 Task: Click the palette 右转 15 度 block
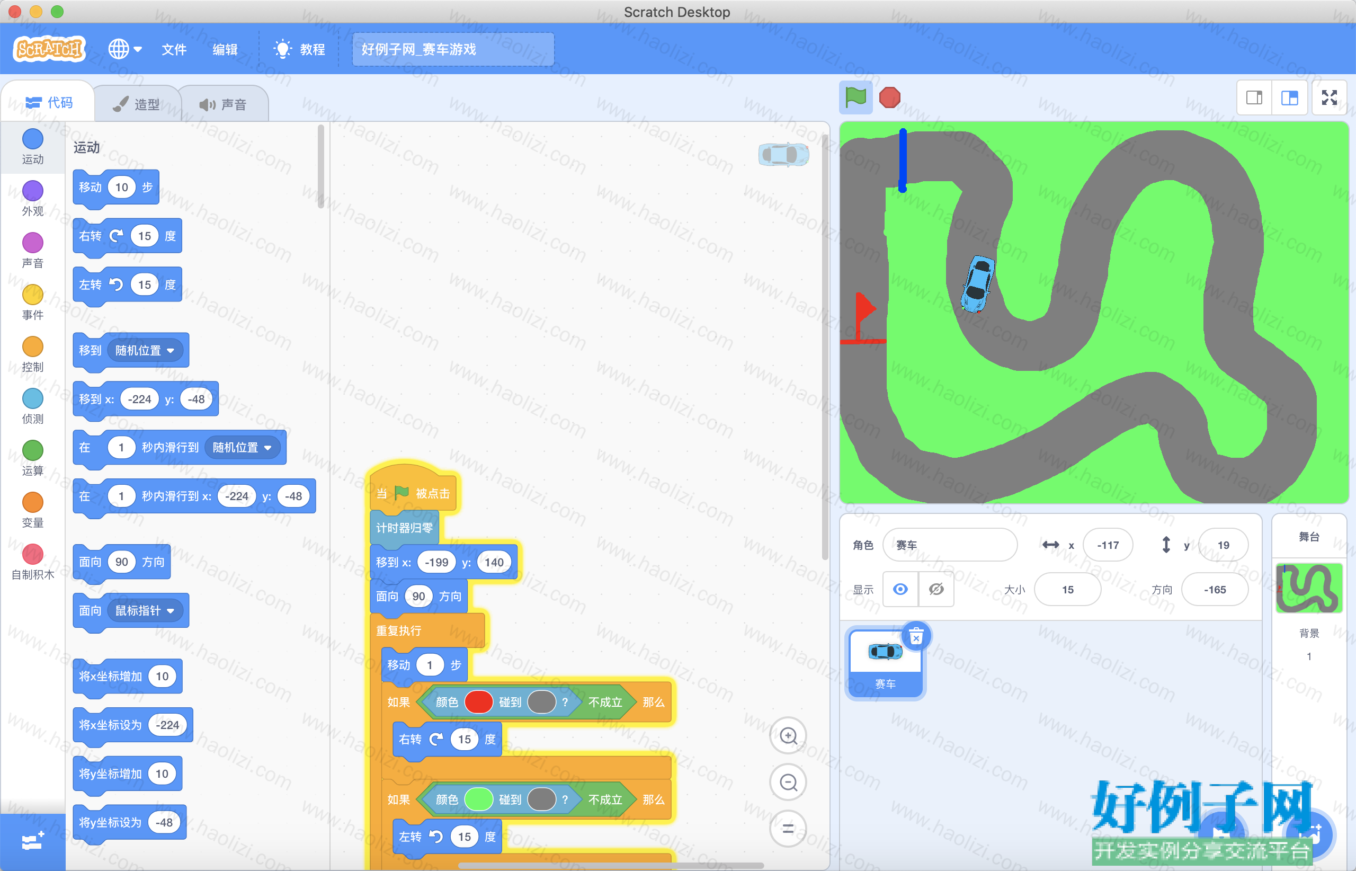click(127, 236)
